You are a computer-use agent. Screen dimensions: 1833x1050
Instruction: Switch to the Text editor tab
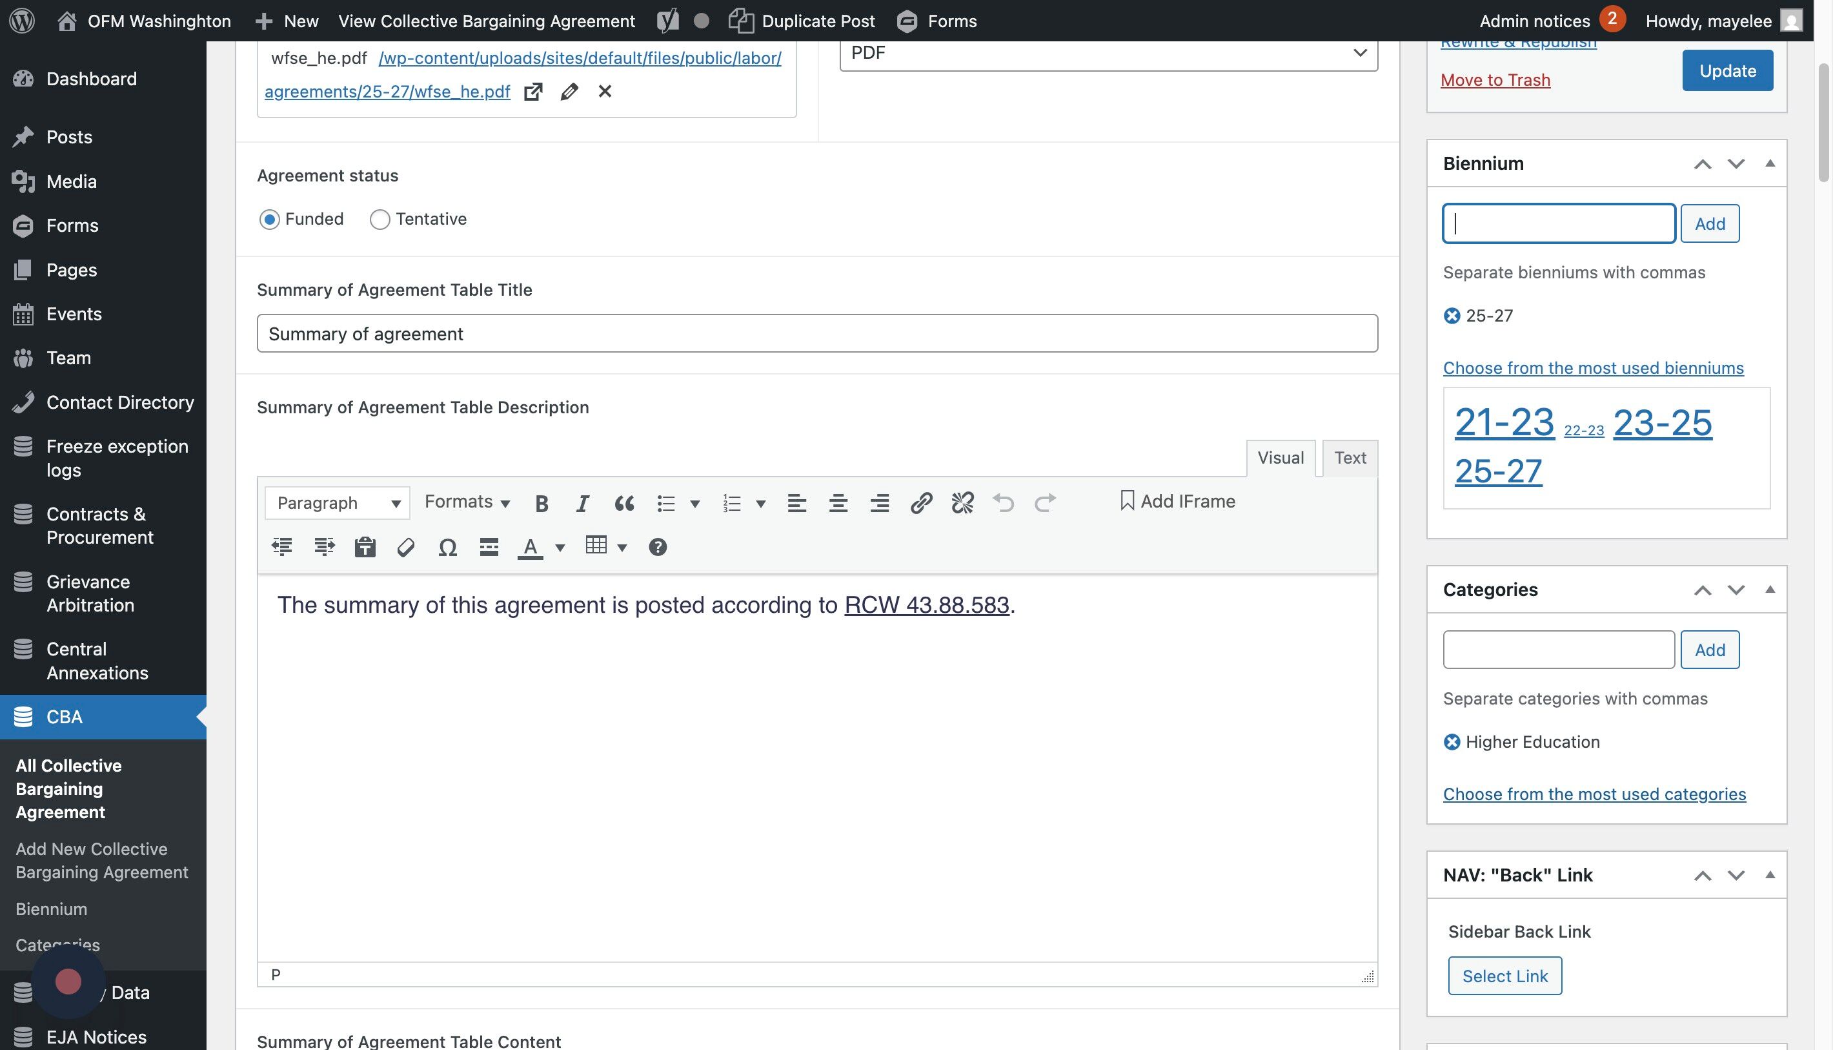[1350, 458]
